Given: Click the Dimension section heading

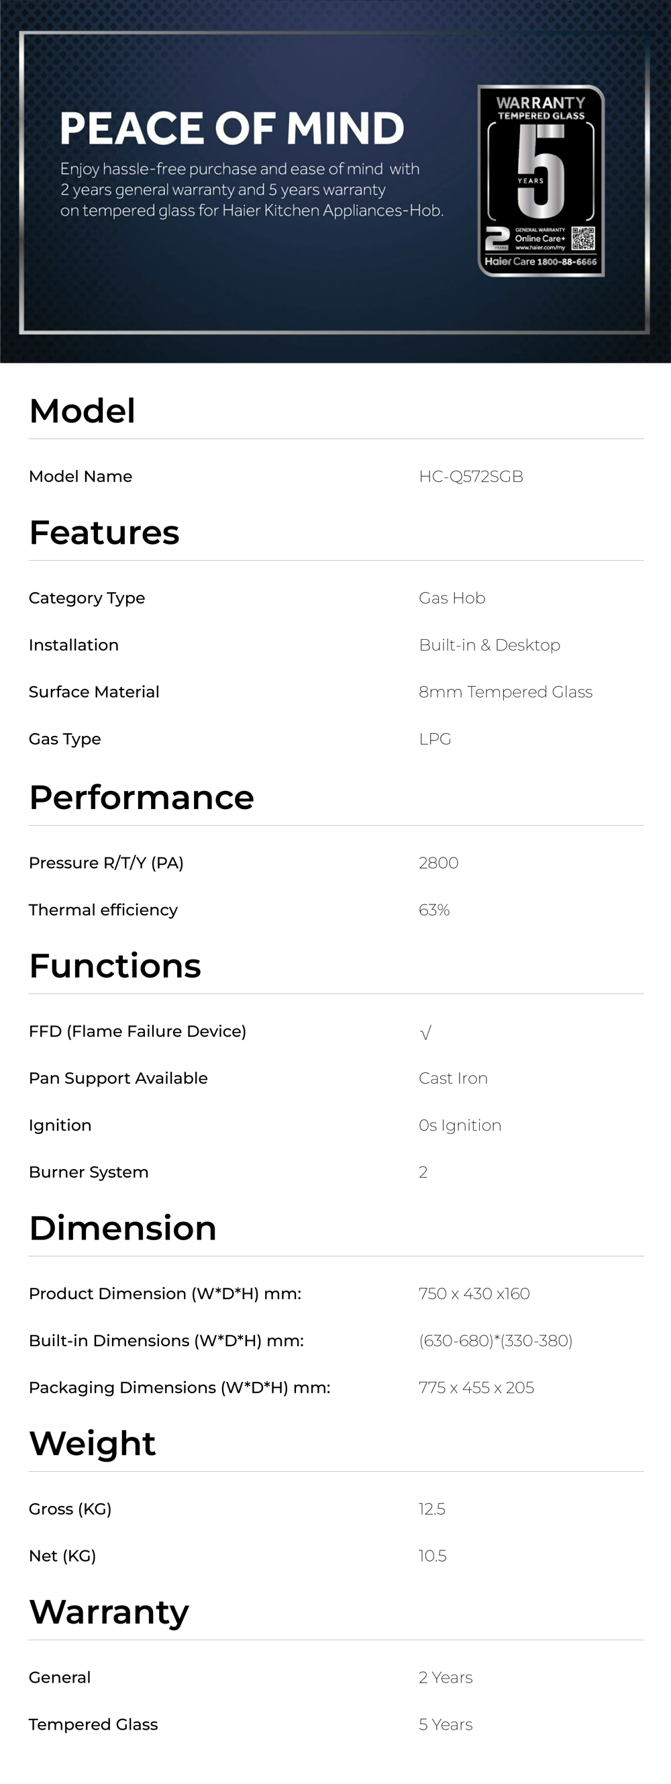Looking at the screenshot, I should (x=123, y=1228).
